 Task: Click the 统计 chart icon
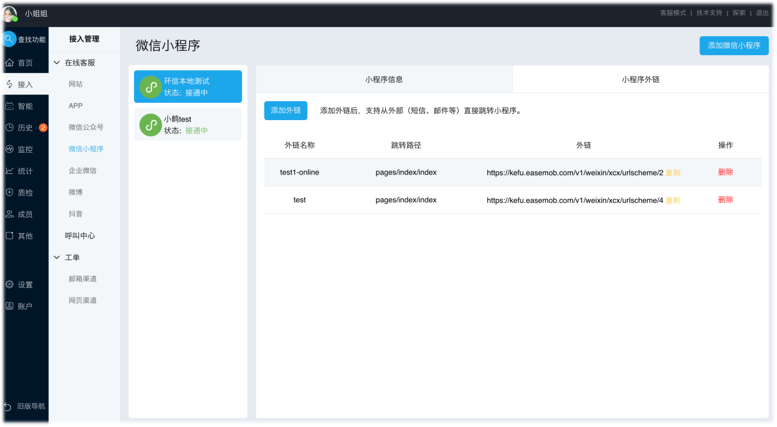[x=9, y=171]
